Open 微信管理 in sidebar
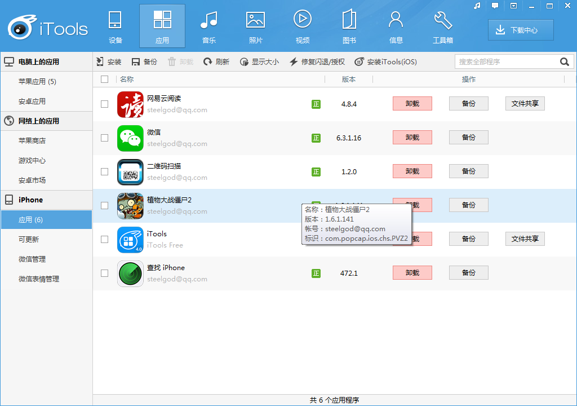Viewport: 577px width, 406px height. coord(46,259)
